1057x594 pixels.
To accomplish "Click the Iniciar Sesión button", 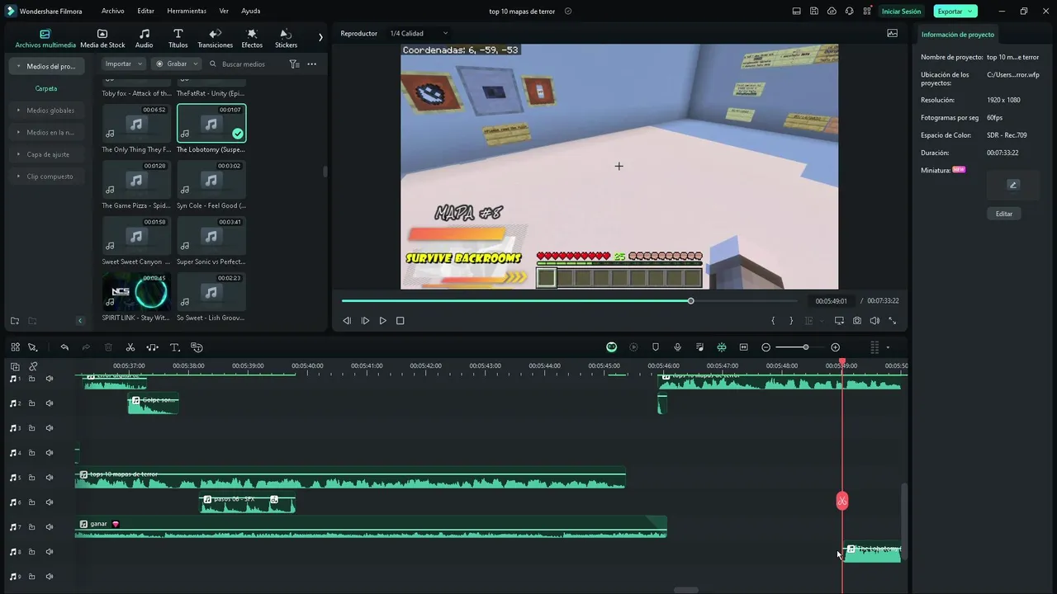I will (x=901, y=12).
